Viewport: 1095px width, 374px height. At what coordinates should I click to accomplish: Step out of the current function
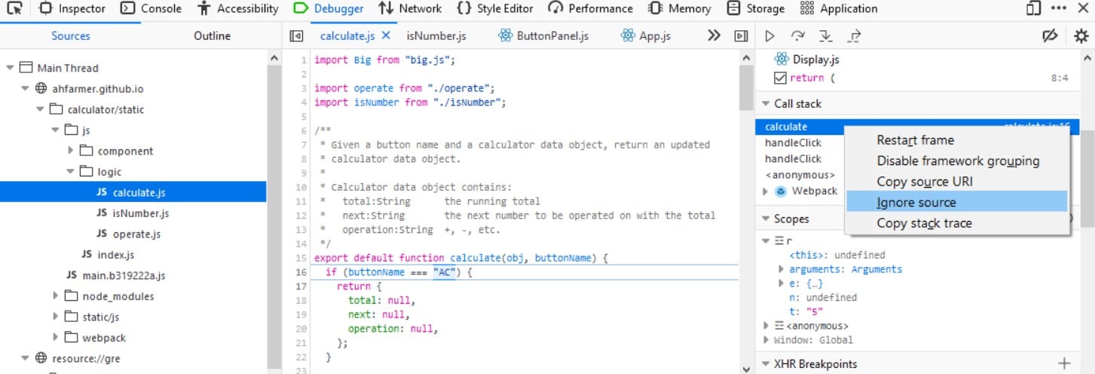854,35
